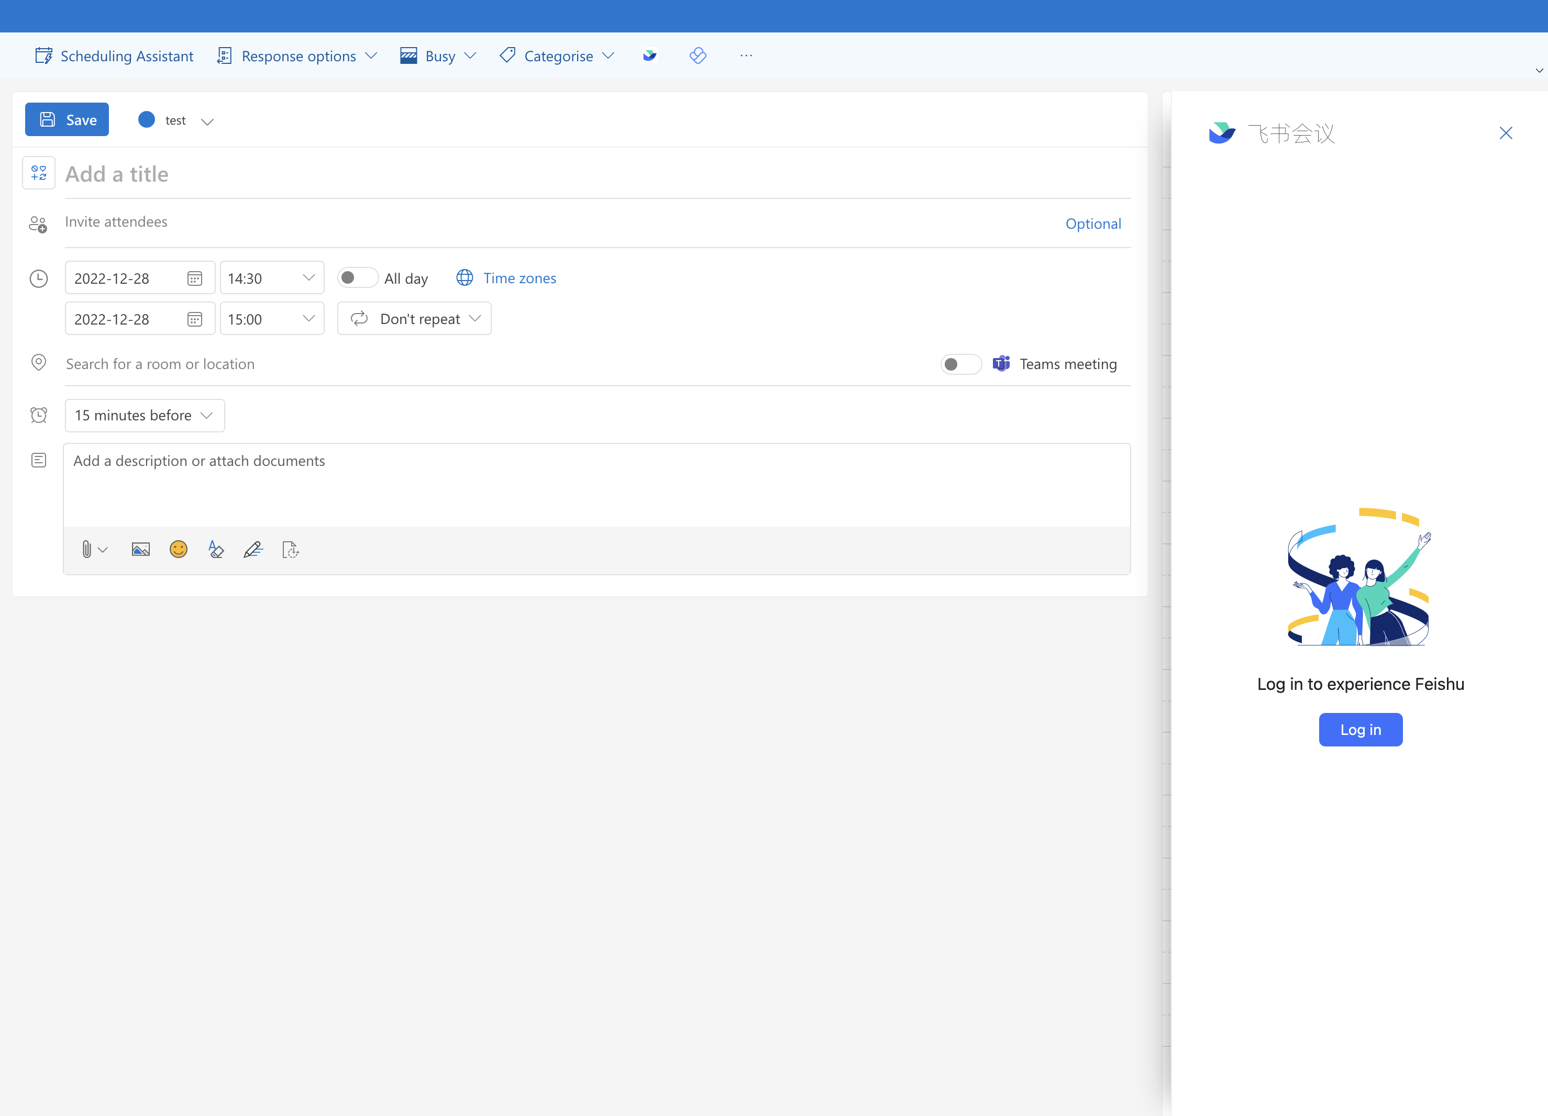Change reminder from 15 minutes before
This screenshot has height=1116, width=1548.
click(x=144, y=415)
